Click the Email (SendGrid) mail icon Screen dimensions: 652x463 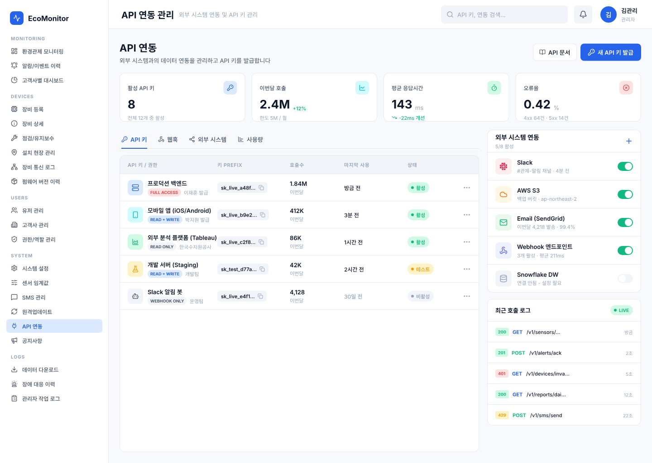503,222
